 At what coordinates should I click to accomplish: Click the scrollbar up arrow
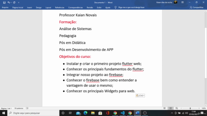click(206, 11)
